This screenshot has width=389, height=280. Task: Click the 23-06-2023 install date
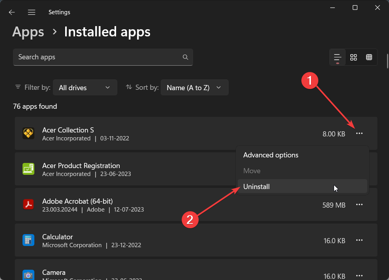click(116, 174)
